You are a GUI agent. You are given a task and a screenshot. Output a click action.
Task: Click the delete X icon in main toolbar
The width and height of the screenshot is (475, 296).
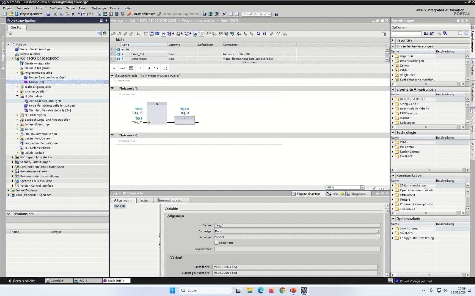click(x=73, y=14)
